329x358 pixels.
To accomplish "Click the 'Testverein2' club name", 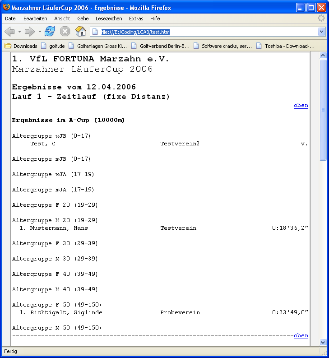I will (x=180, y=144).
